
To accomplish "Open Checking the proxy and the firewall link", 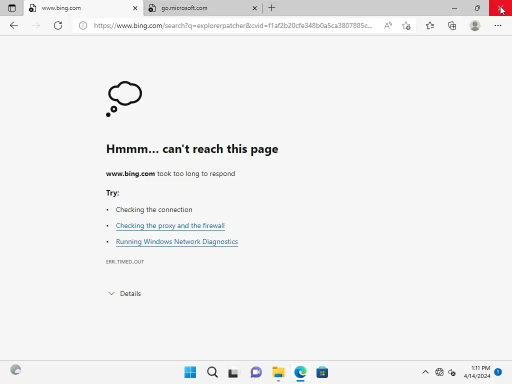I will click(x=170, y=225).
